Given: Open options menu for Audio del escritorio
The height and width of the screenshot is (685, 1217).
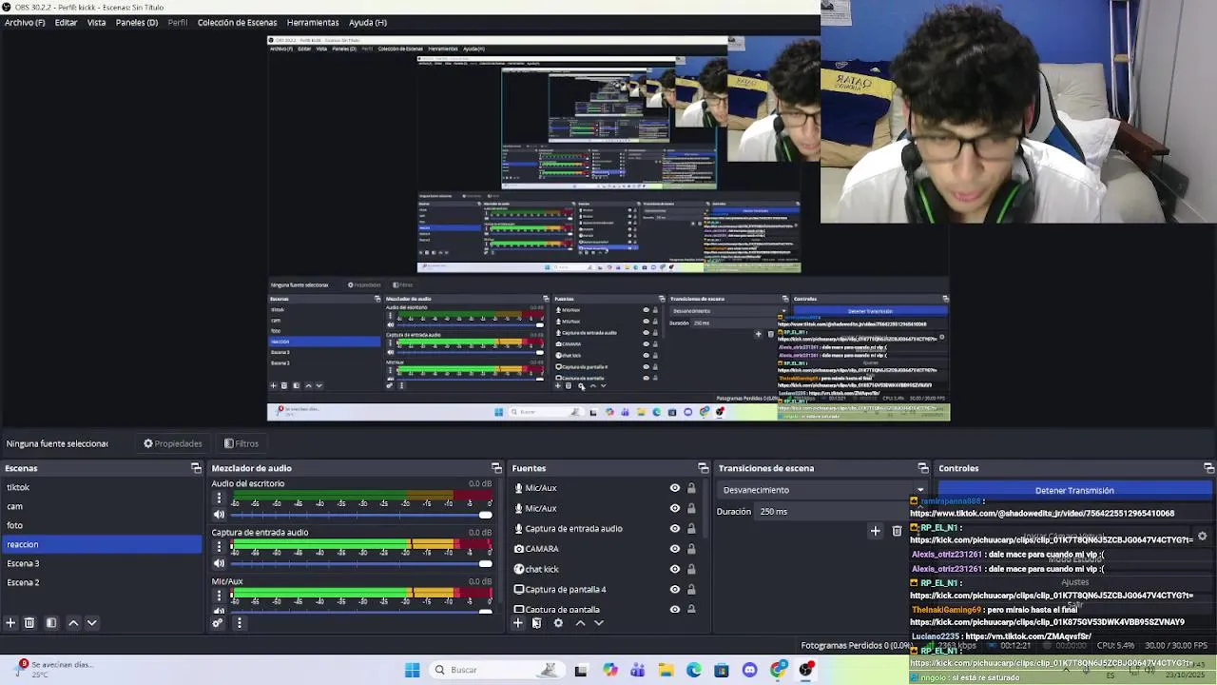Looking at the screenshot, I should pyautogui.click(x=219, y=499).
